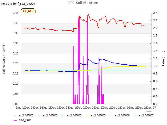Screen dimensions: 167x125
Task: Click the 0.35 left axis value
Action: [x=15, y=33]
